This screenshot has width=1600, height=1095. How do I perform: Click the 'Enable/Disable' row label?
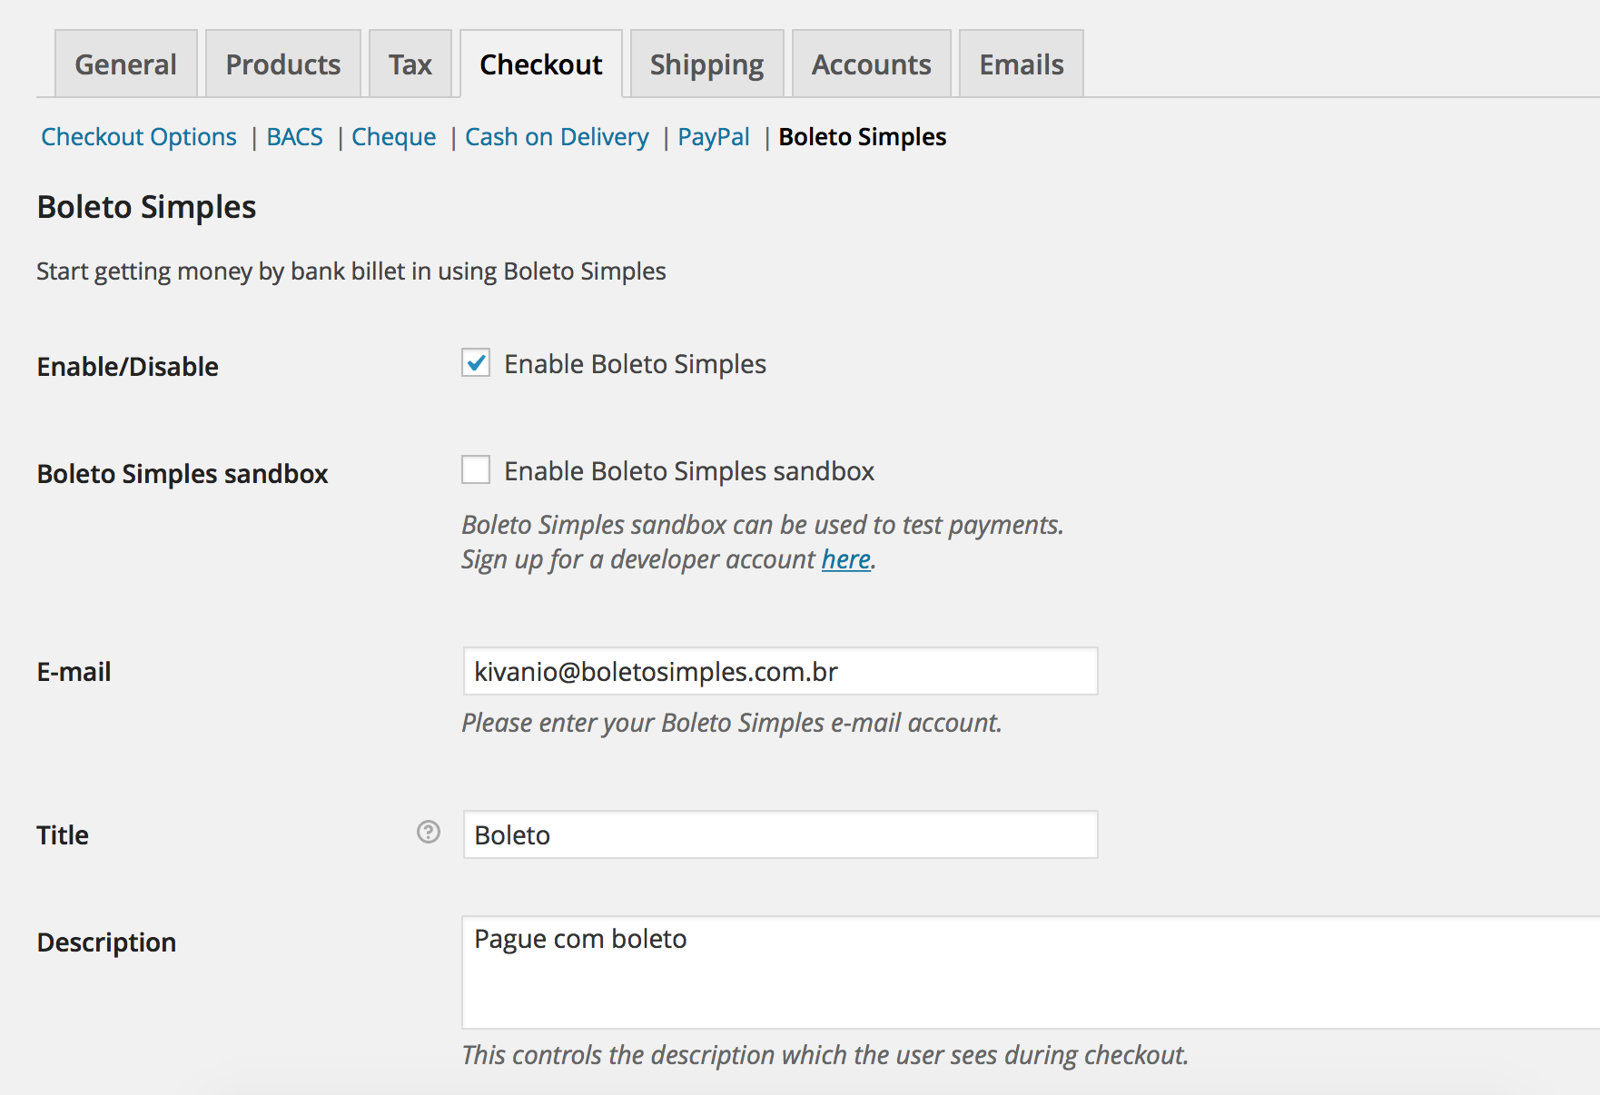[128, 367]
